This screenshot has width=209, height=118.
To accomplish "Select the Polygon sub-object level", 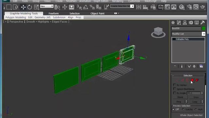I will 192,80.
